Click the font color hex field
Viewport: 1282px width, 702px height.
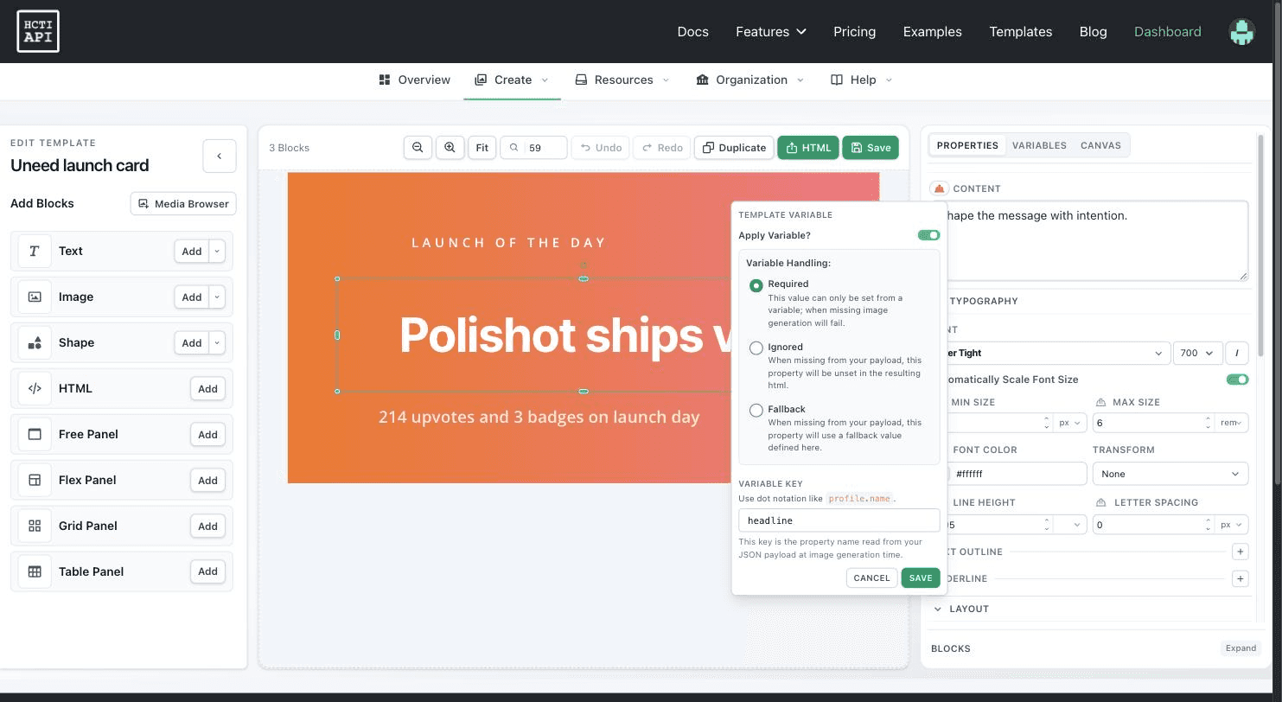click(1017, 474)
